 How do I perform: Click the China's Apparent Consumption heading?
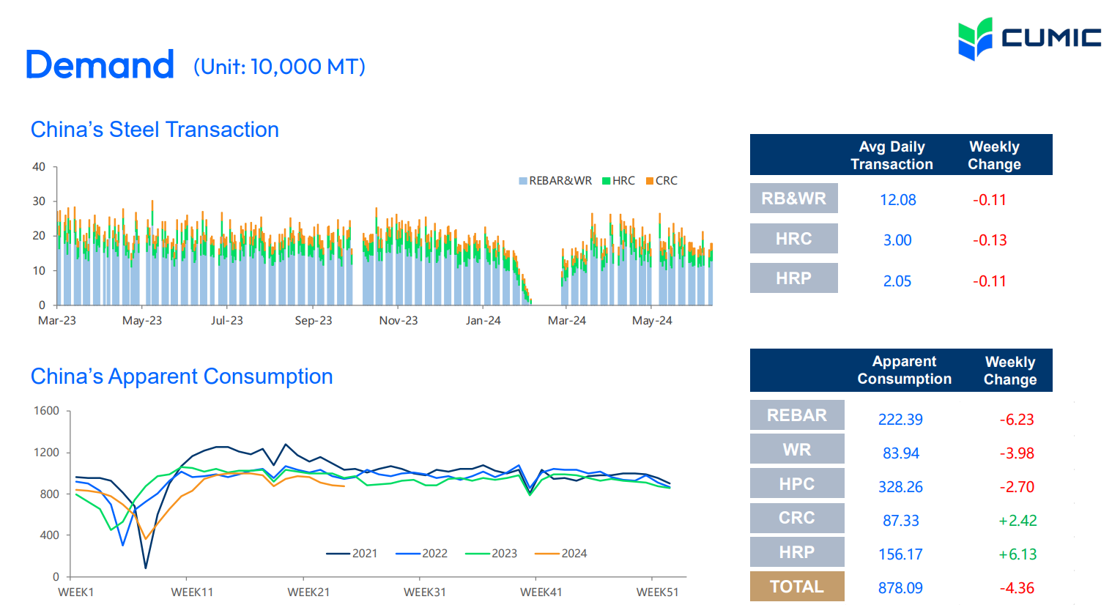click(182, 376)
